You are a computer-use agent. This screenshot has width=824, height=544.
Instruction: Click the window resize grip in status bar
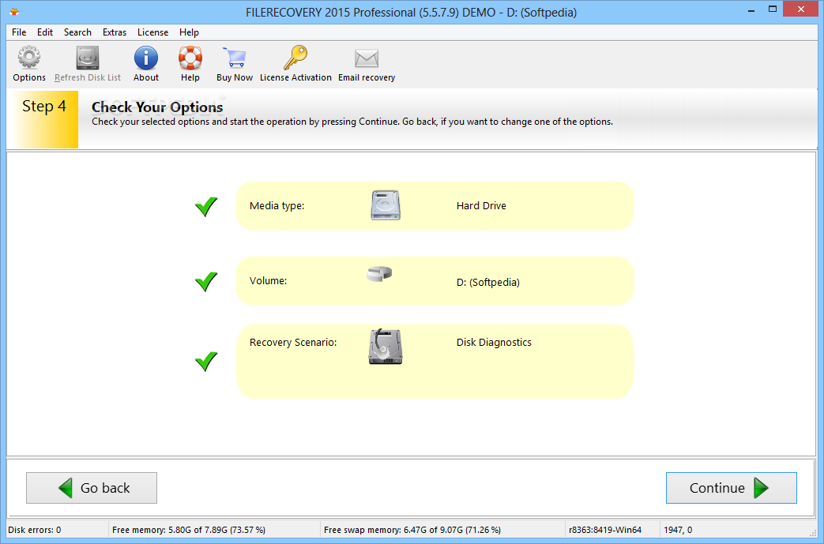tap(813, 532)
